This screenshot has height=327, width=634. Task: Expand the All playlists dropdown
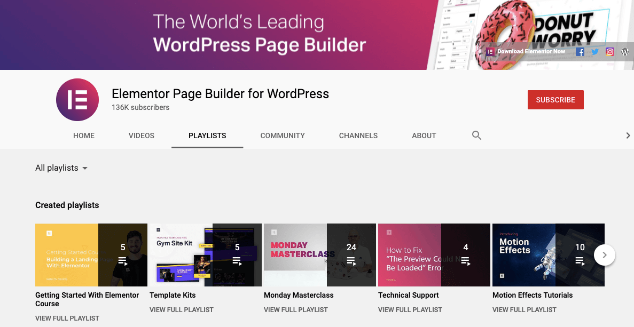tap(61, 168)
